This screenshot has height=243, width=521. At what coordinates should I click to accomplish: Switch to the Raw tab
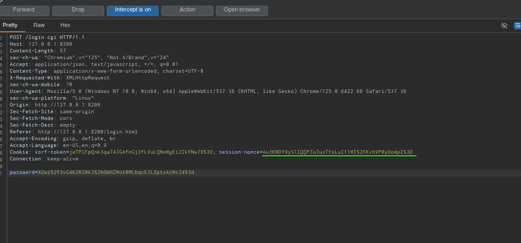39,25
